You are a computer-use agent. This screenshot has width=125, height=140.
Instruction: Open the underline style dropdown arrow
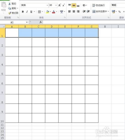coord(34,12)
